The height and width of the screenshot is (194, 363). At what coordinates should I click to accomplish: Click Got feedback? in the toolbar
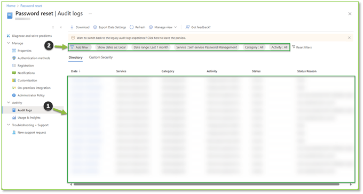[x=198, y=27]
